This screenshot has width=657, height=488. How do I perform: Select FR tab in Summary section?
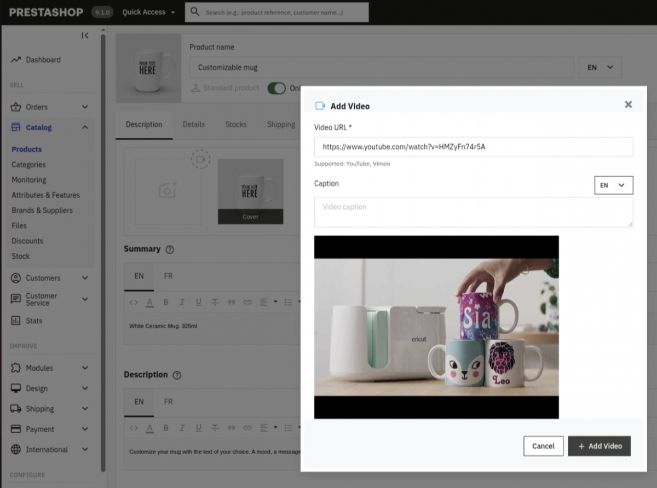(x=168, y=276)
